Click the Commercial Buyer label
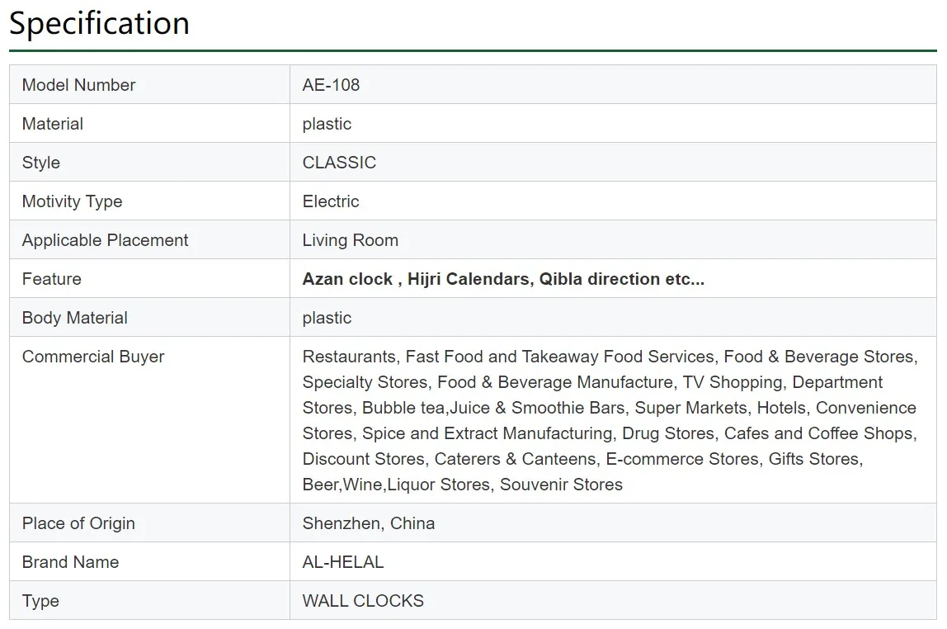Viewport: 947px width, 629px height. [x=93, y=357]
